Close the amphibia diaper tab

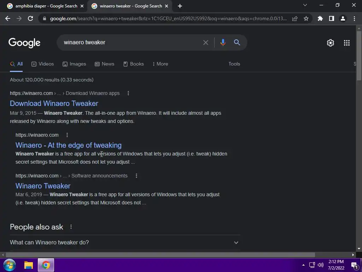pyautogui.click(x=82, y=6)
